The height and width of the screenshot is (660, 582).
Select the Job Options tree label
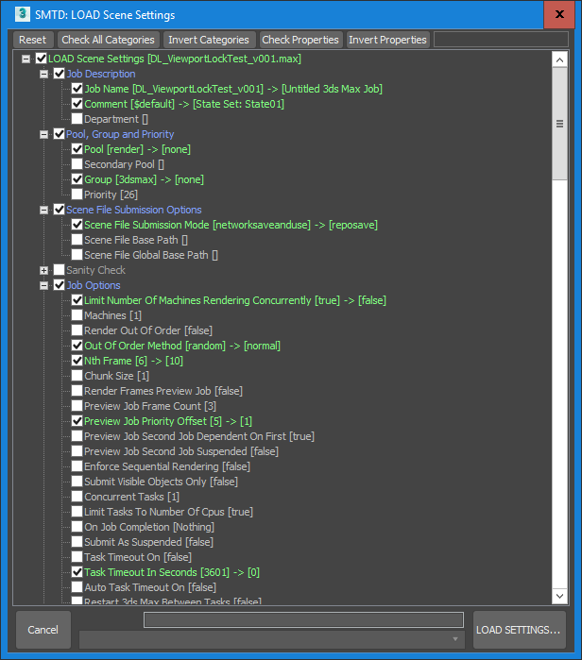[94, 285]
